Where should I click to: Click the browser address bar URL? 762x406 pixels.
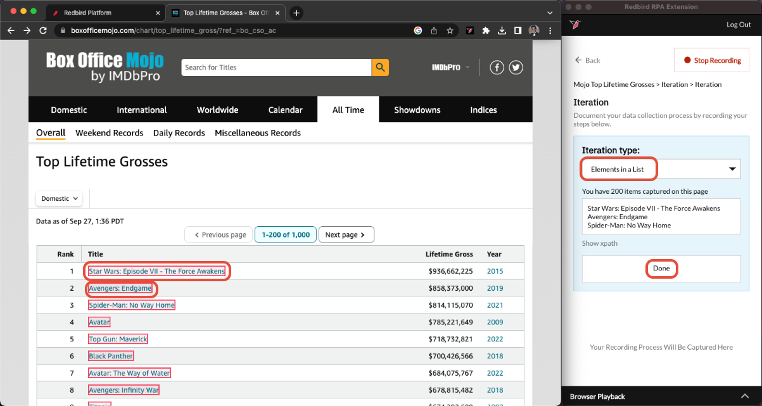[x=173, y=30]
